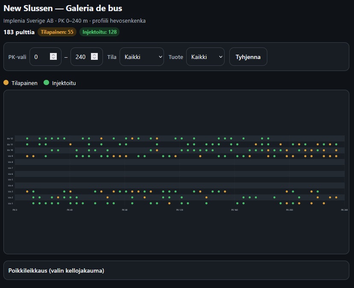This screenshot has height=288, width=354.
Task: Click the first green bolt in row klo 1
Action: 33,203
